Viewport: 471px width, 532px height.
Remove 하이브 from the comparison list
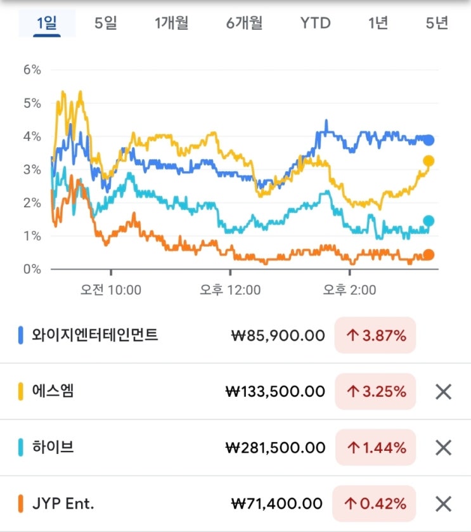(x=443, y=448)
